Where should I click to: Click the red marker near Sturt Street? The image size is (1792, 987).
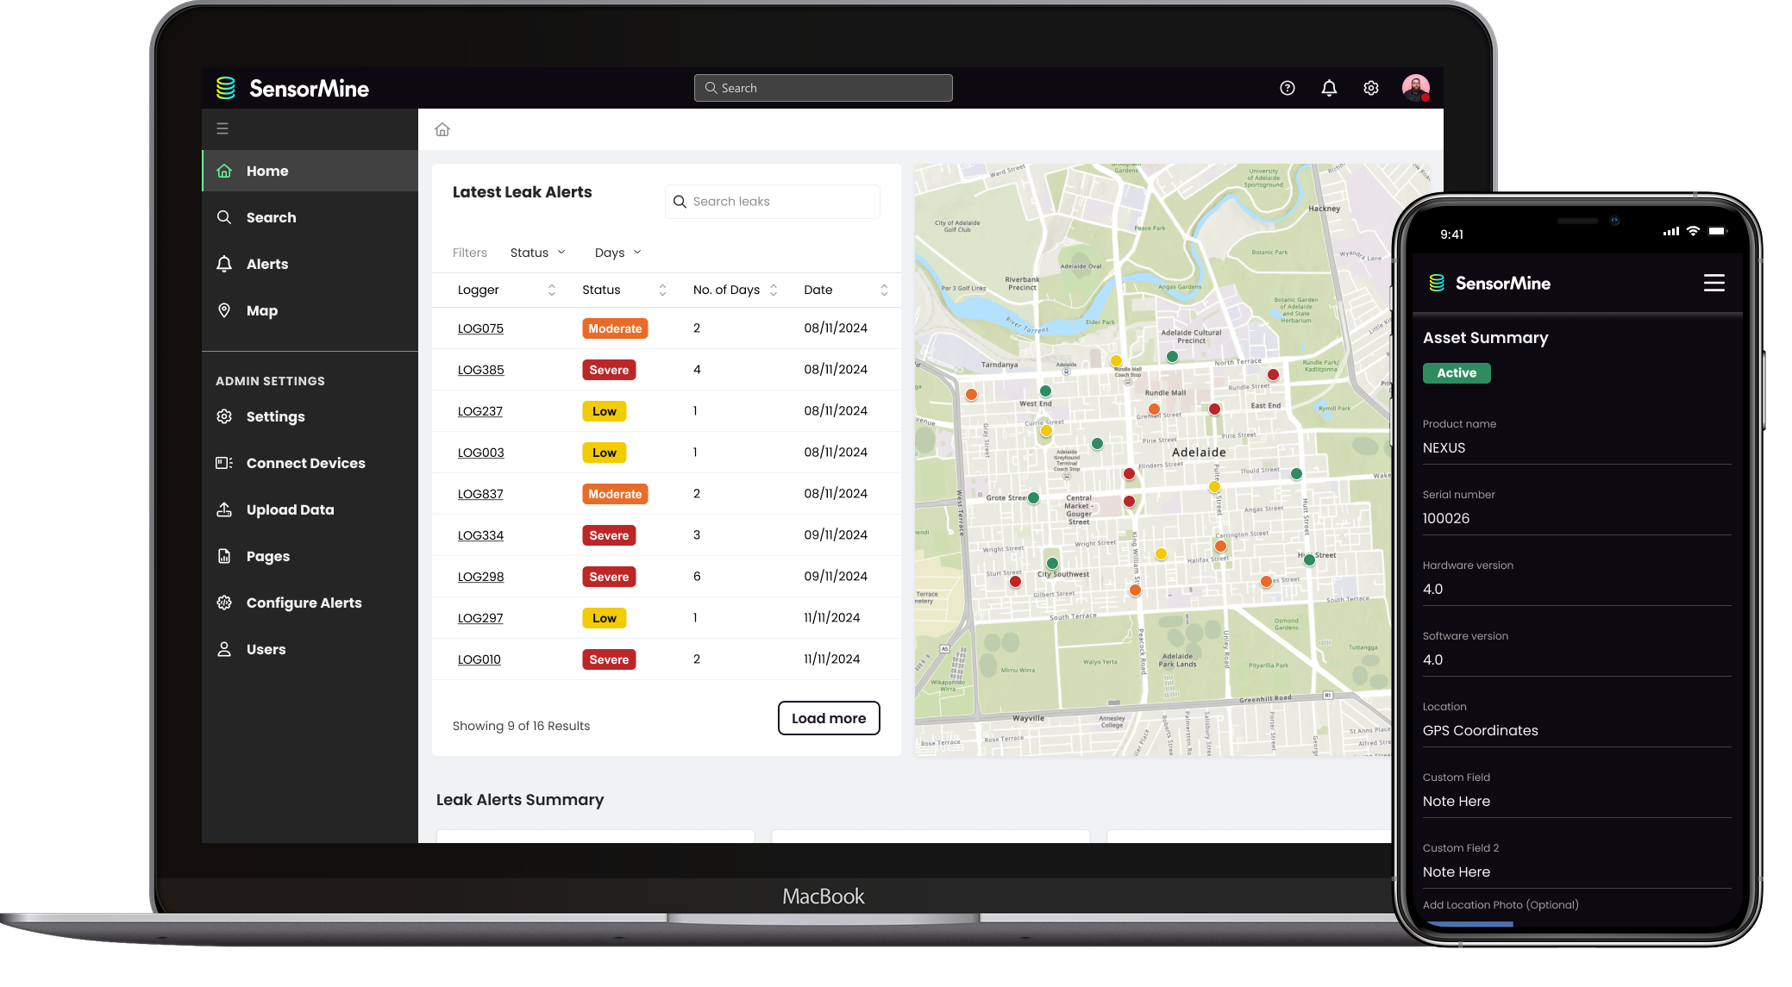pos(1015,582)
